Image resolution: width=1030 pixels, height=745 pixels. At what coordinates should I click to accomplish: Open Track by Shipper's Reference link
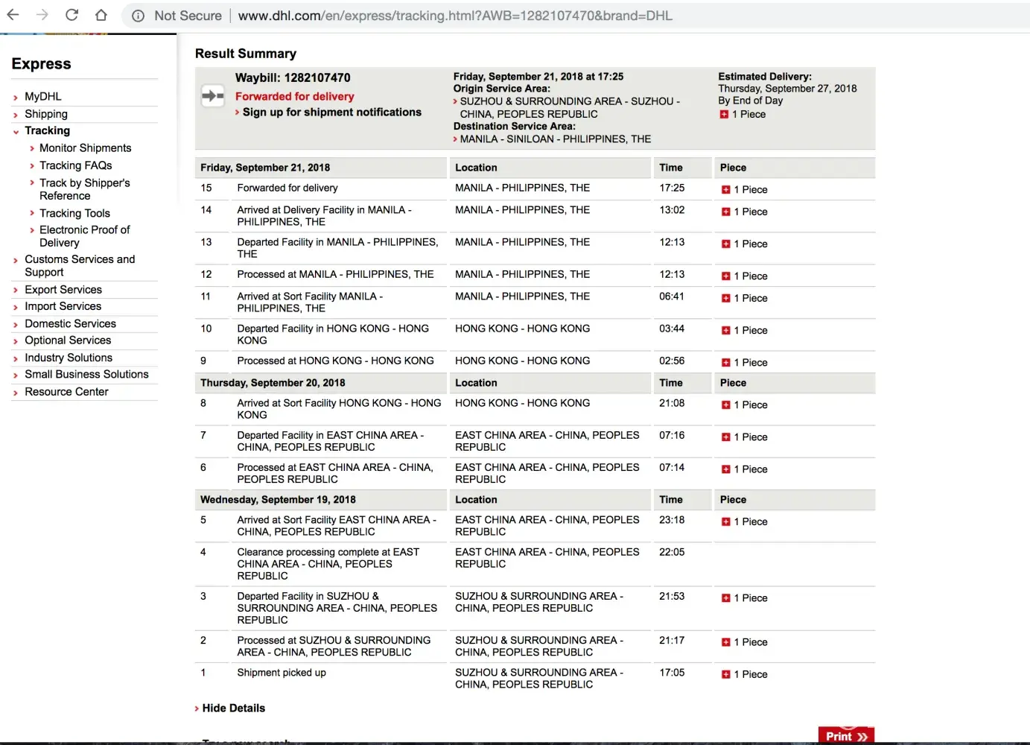pos(85,189)
